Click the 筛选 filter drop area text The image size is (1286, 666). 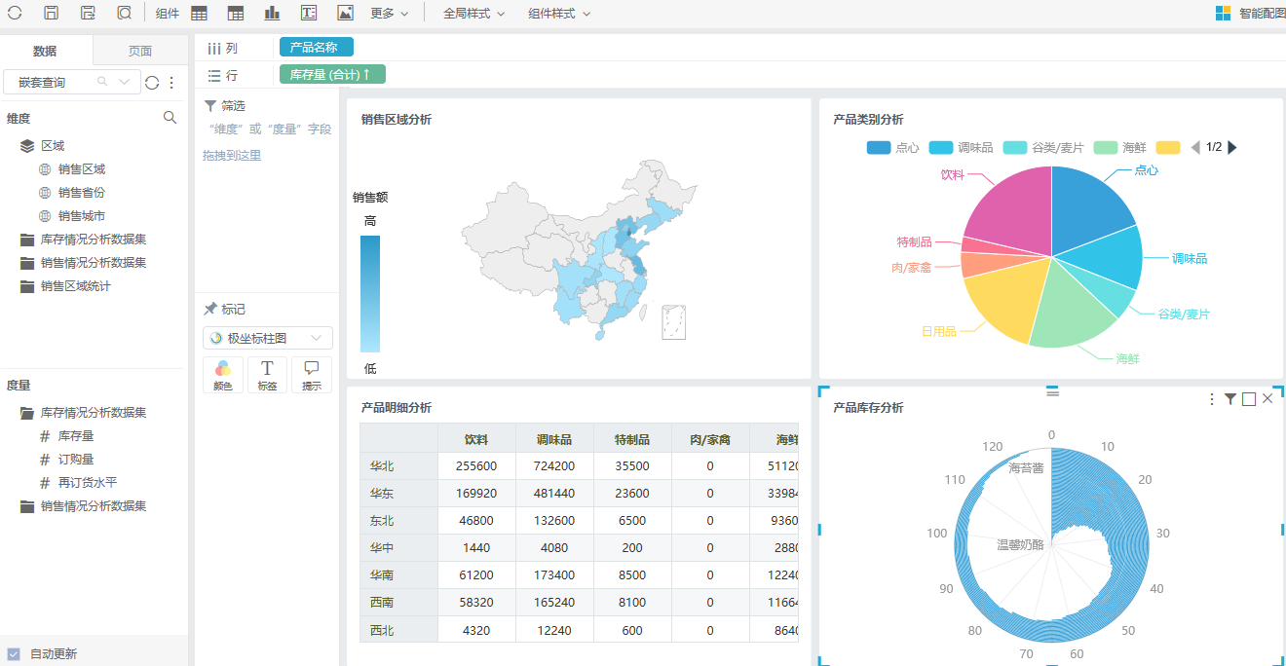(268, 141)
